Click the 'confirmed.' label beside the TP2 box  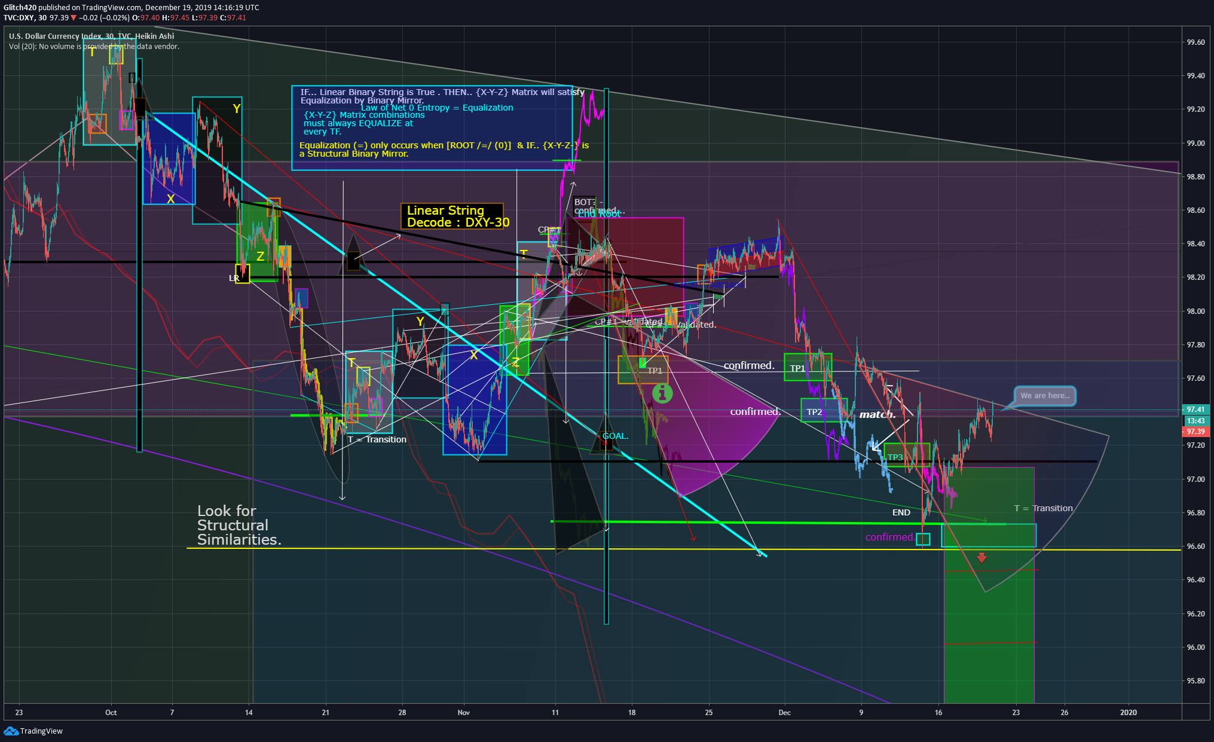[x=755, y=411]
